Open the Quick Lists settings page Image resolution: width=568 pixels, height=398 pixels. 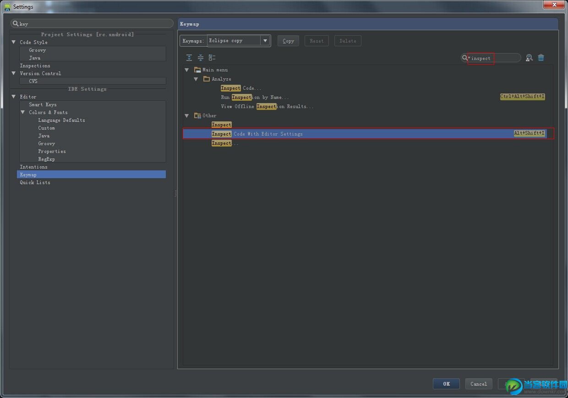point(35,182)
